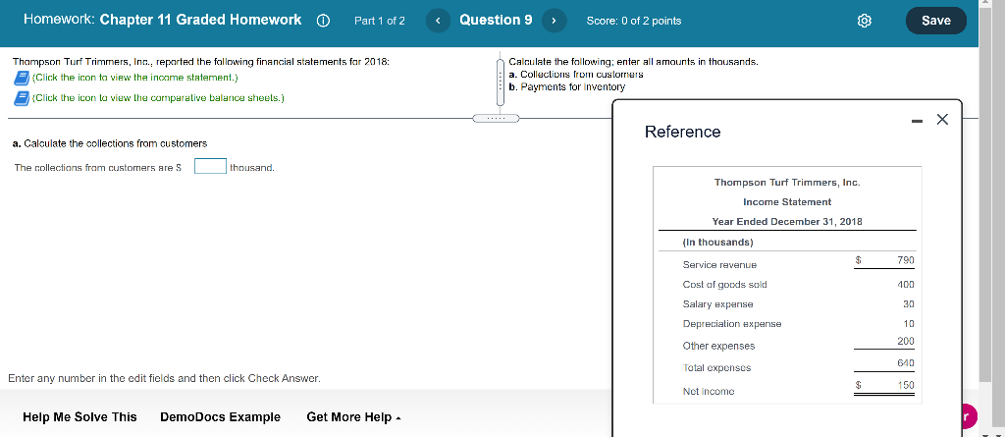Go to the next question
Image resolution: width=1005 pixels, height=437 pixels.
click(x=554, y=21)
